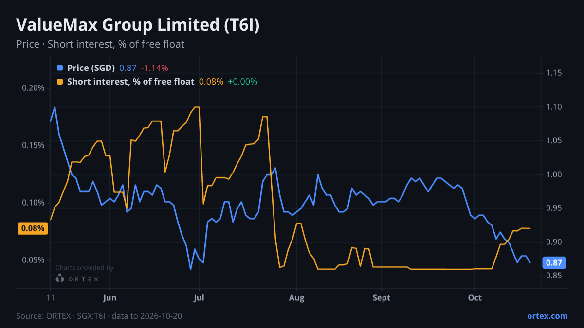Click the 11 x-axis start label
This screenshot has width=584, height=328.
(50, 298)
